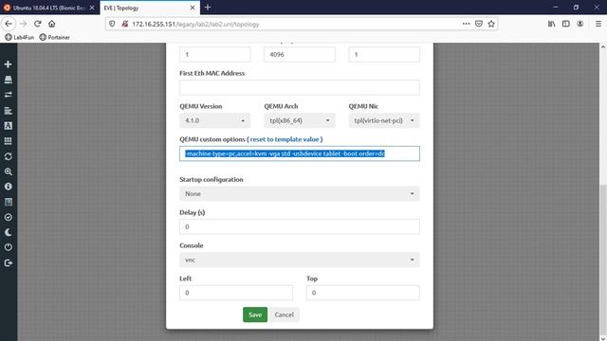Click the Cancel button
607x341 pixels.
tap(285, 314)
